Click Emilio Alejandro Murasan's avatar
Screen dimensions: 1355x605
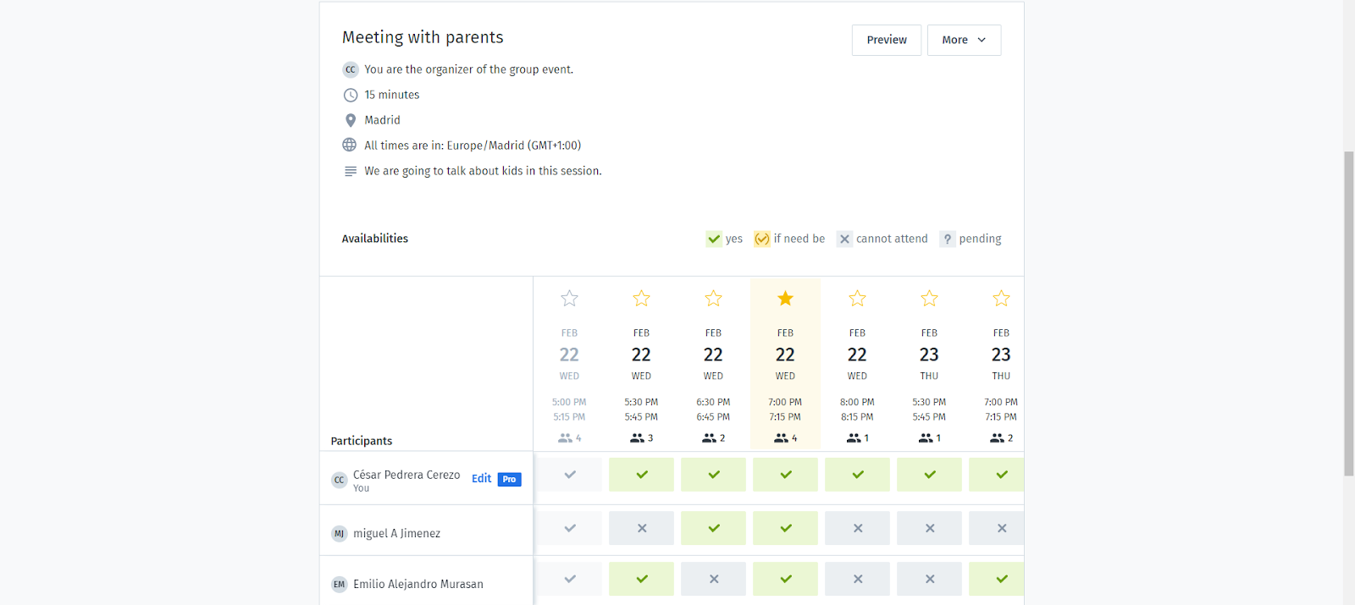pyautogui.click(x=340, y=584)
